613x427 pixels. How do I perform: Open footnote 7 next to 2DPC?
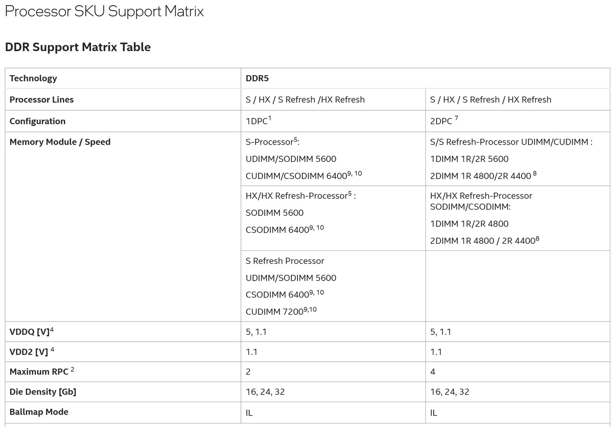click(x=456, y=118)
